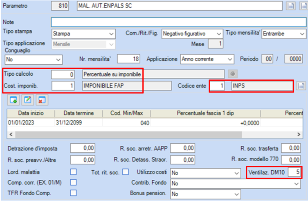The width and height of the screenshot is (308, 201).
Task: Open the Tipo mensilita' Entrambe dropdown
Action: pyautogui.click(x=284, y=34)
